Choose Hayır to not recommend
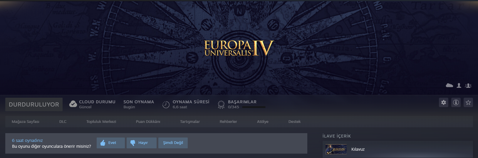Screen dimensions: 478x158 point(142,143)
